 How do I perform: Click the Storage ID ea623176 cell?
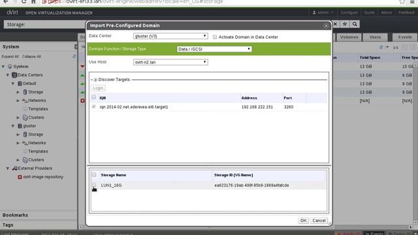tap(251, 185)
